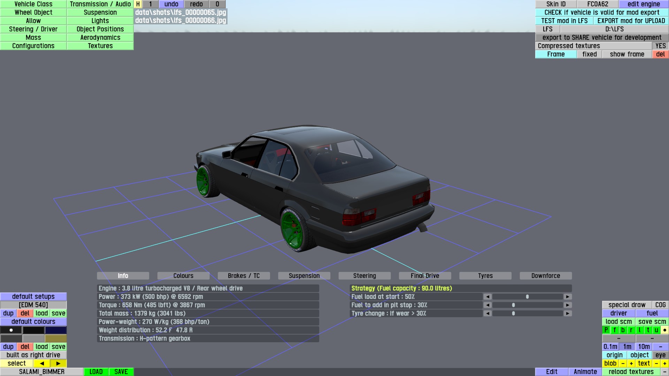Click edit engine button
669x376 pixels.
coord(643,4)
